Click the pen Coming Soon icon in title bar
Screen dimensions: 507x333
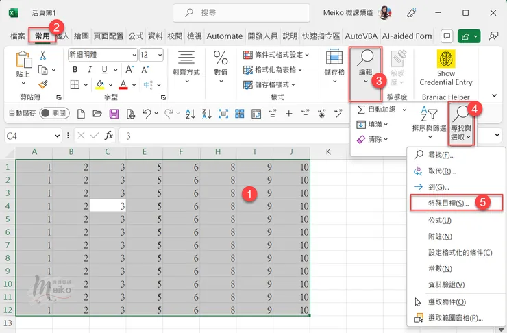point(411,13)
